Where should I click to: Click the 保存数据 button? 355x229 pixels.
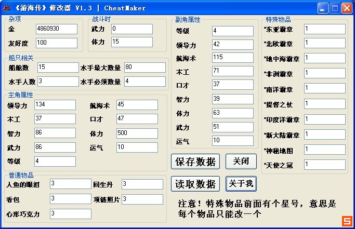[195, 161]
